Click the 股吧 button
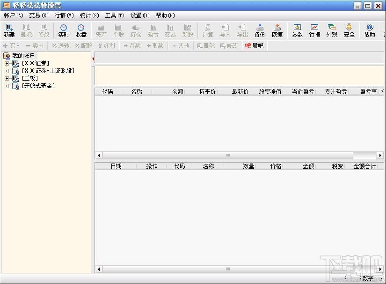Image resolution: width=386 pixels, height=284 pixels. (254, 46)
